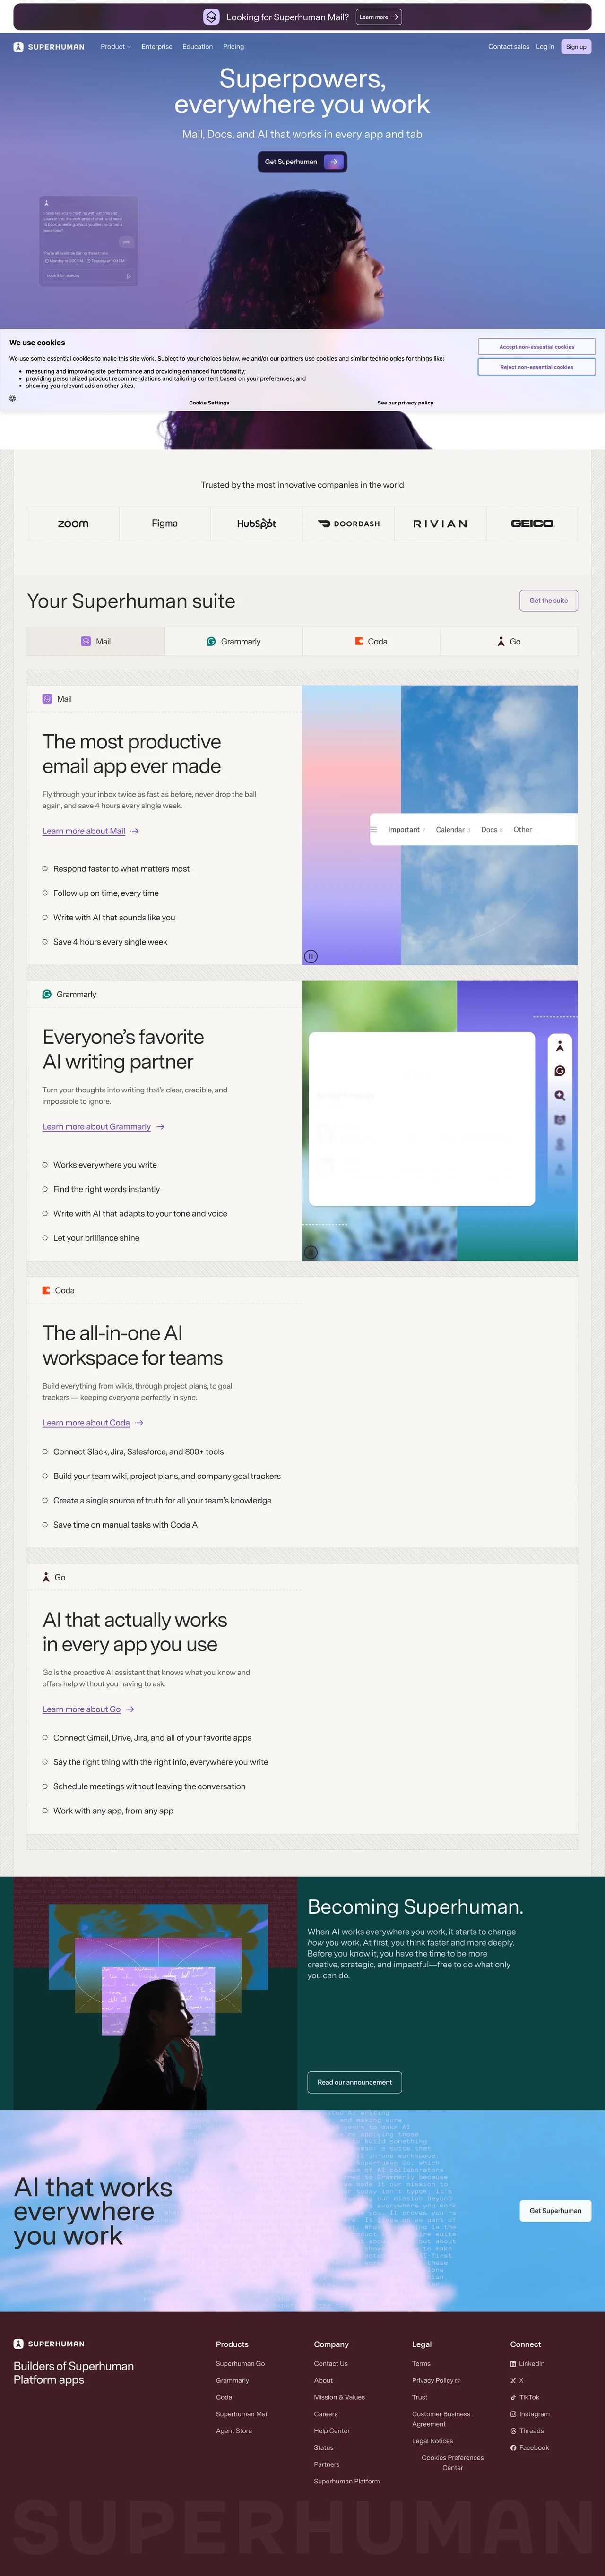The image size is (605, 2576).
Task: Open the Facebook link in the footer
Action: click(x=530, y=2448)
